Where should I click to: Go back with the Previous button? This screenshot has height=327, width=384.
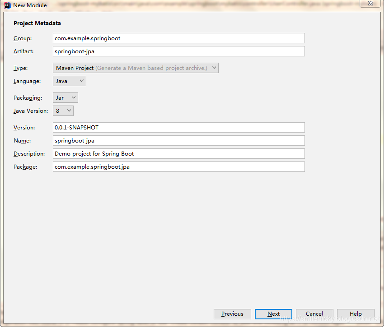[232, 314]
